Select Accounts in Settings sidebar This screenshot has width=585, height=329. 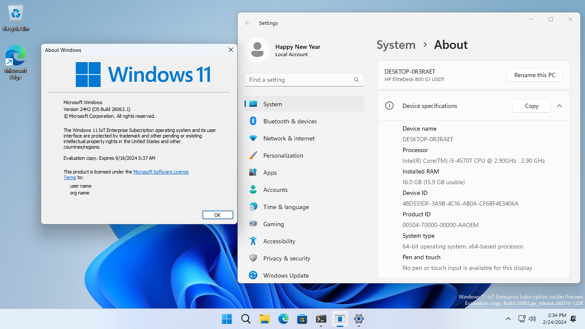(304, 190)
